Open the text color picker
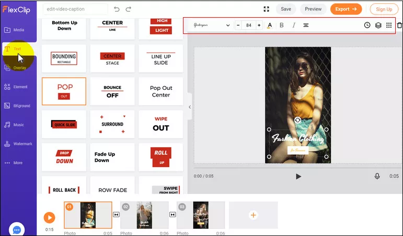 click(269, 25)
